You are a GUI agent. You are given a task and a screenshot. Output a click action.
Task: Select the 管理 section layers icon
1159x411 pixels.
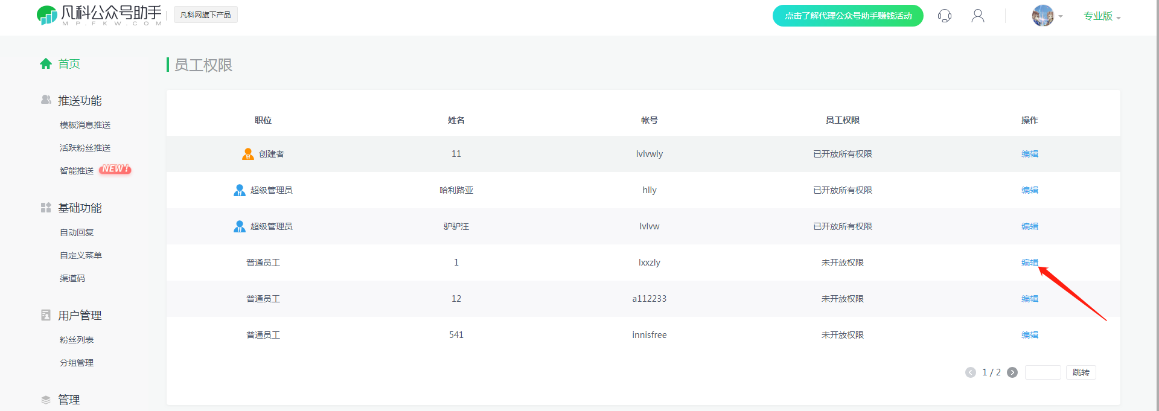46,400
